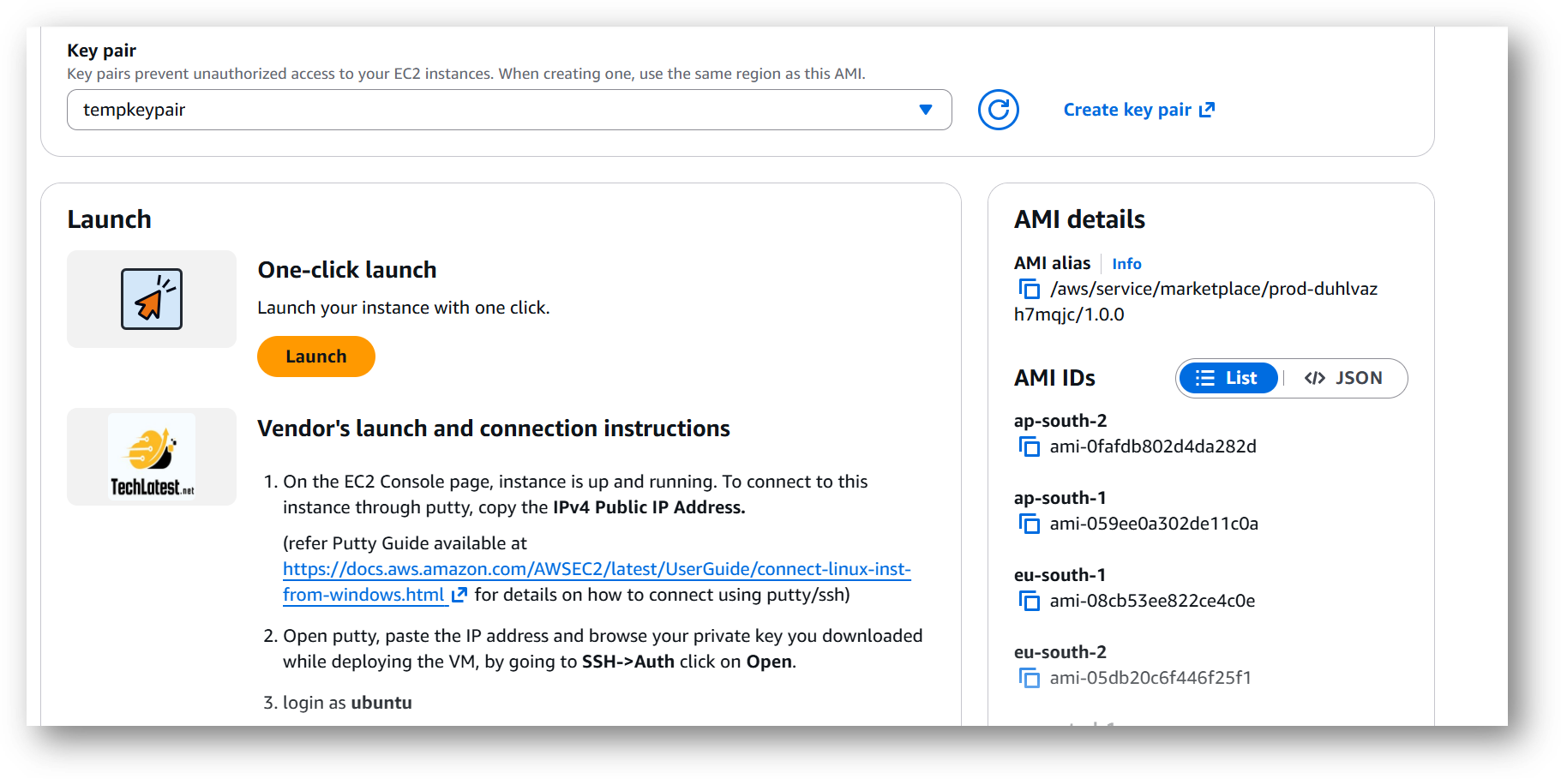The width and height of the screenshot is (1561, 779).
Task: Select ami-059ee0a302de11c0a text
Action: pyautogui.click(x=1154, y=524)
